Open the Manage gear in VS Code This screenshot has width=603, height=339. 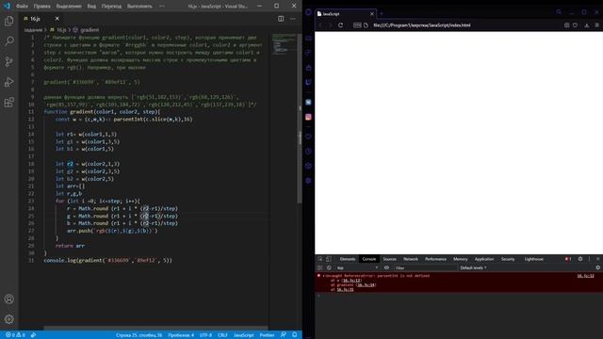coord(8,319)
